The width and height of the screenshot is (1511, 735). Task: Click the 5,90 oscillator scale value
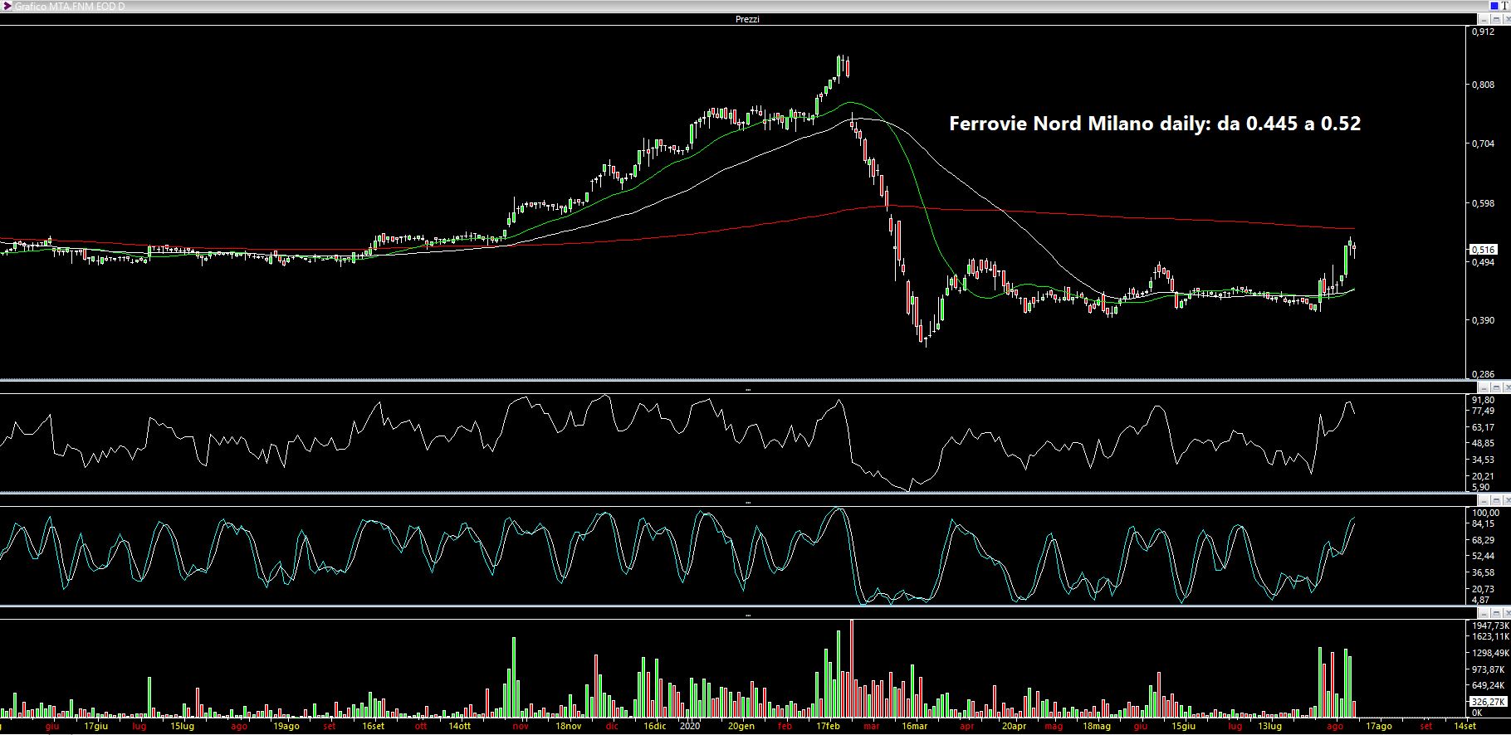pos(1480,487)
